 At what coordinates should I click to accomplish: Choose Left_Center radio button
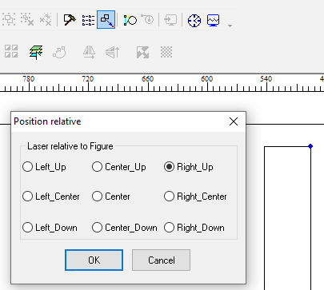click(x=51, y=197)
